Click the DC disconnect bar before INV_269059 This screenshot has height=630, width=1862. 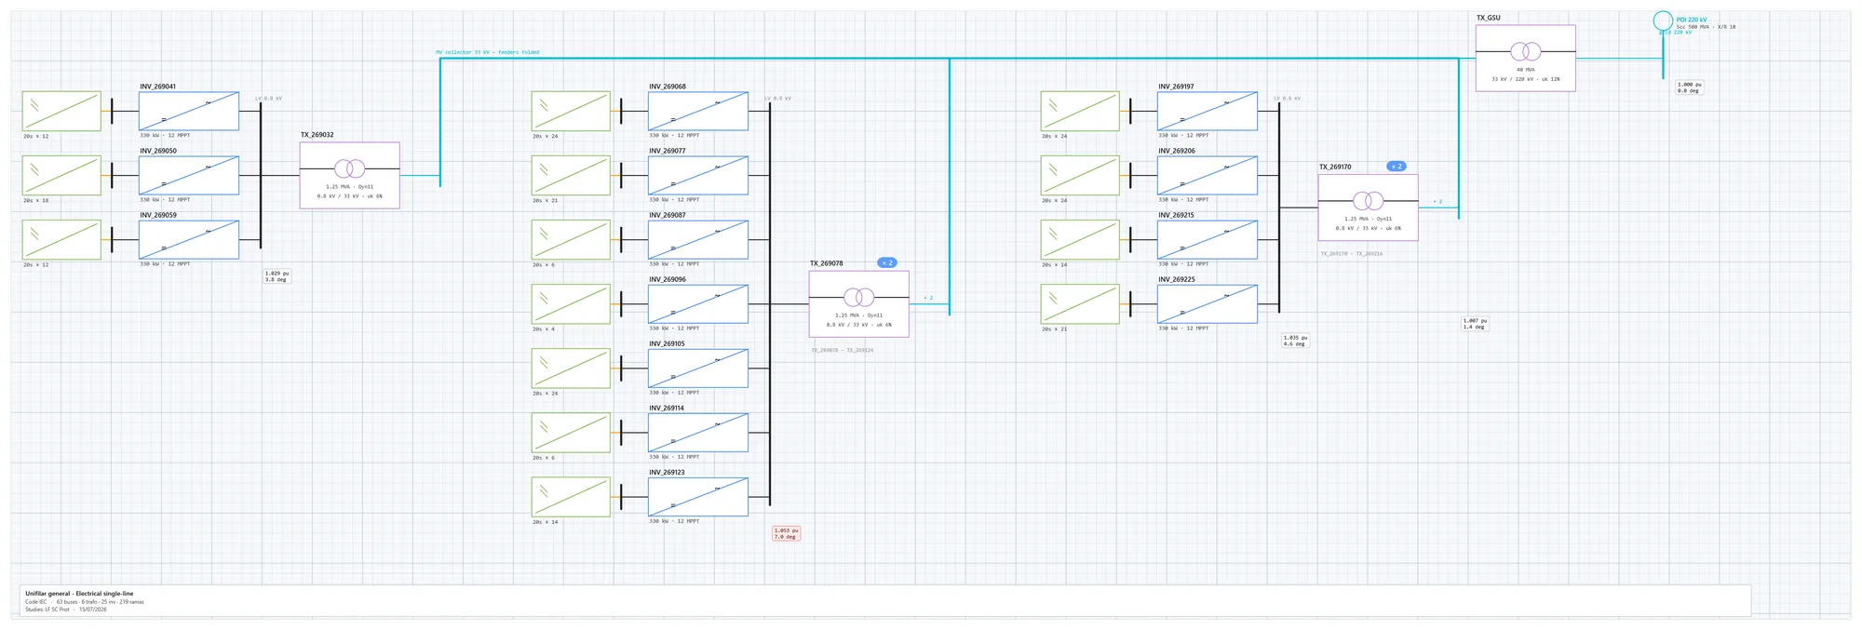(x=112, y=239)
